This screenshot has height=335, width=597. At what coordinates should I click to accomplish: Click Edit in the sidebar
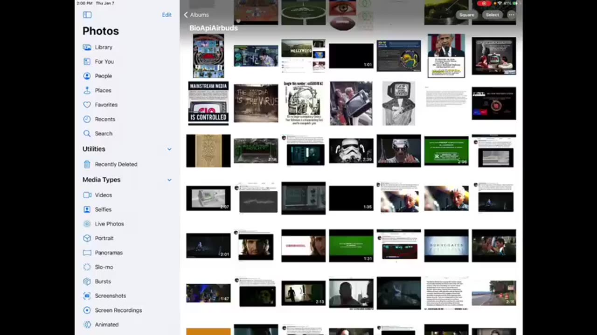(x=167, y=15)
